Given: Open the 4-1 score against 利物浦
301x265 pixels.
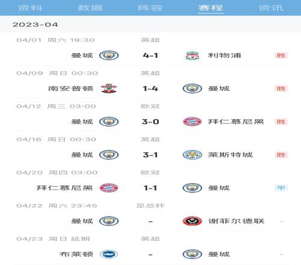Looking at the screenshot, I should coord(150,55).
